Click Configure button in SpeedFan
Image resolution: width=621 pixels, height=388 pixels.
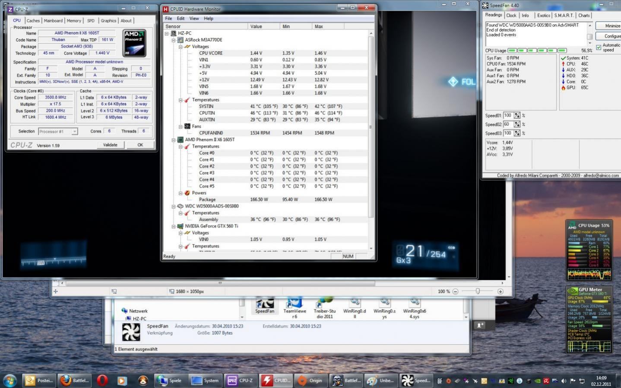(x=609, y=36)
